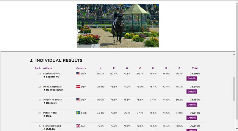Click the dressage rider photo
This screenshot has height=131, width=238.
(x=118, y=26)
